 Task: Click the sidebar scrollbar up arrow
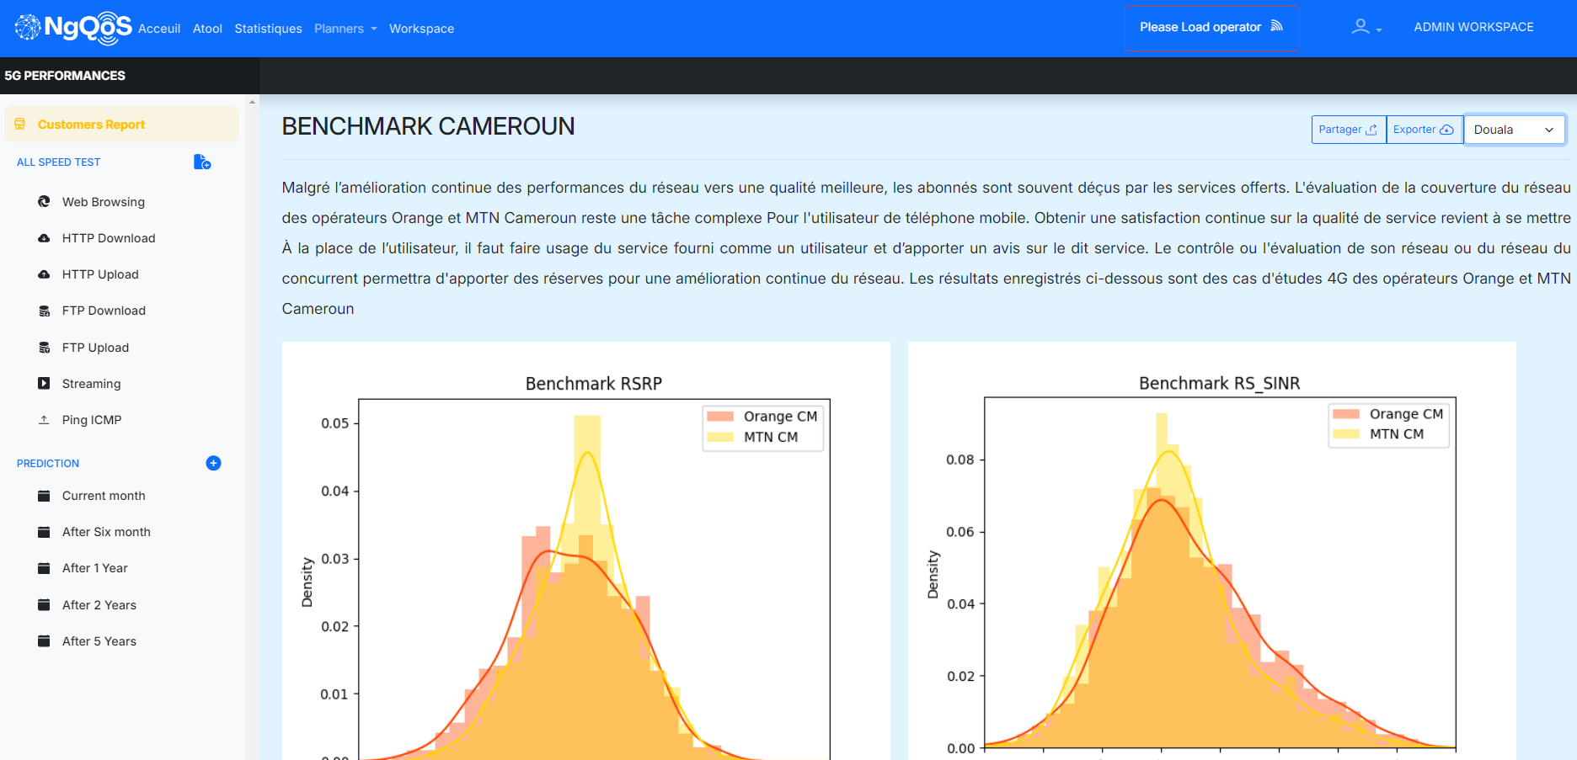coord(252,102)
